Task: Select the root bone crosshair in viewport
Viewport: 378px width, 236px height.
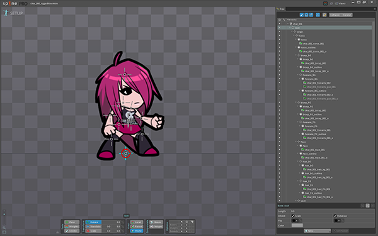Action: pos(125,153)
